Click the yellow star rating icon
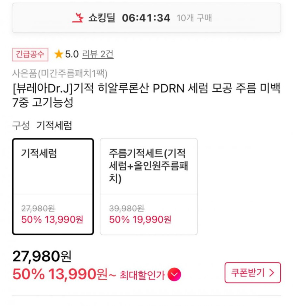Viewport: 293px width, 306px height. tap(59, 54)
